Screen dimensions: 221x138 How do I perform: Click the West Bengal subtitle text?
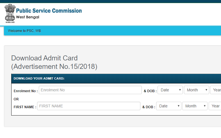pos(28,17)
